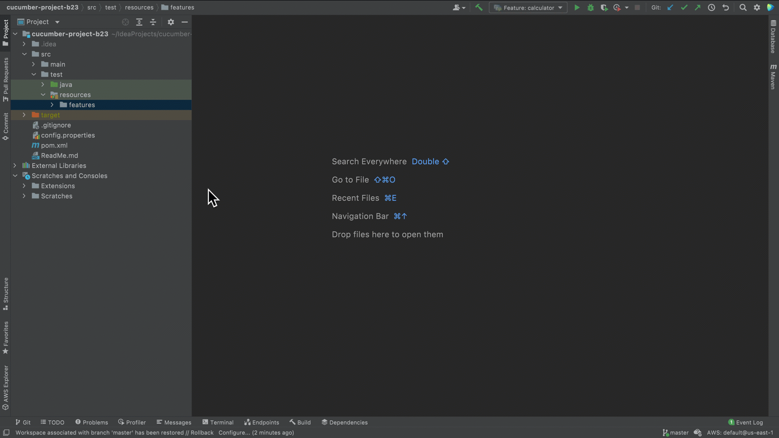Image resolution: width=779 pixels, height=438 pixels.
Task: Click the code-with-me user icon
Action: pyautogui.click(x=458, y=8)
